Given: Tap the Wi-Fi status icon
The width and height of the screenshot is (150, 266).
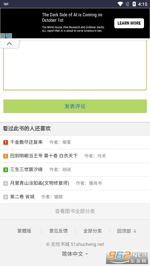Looking at the screenshot, I should 120,4.
